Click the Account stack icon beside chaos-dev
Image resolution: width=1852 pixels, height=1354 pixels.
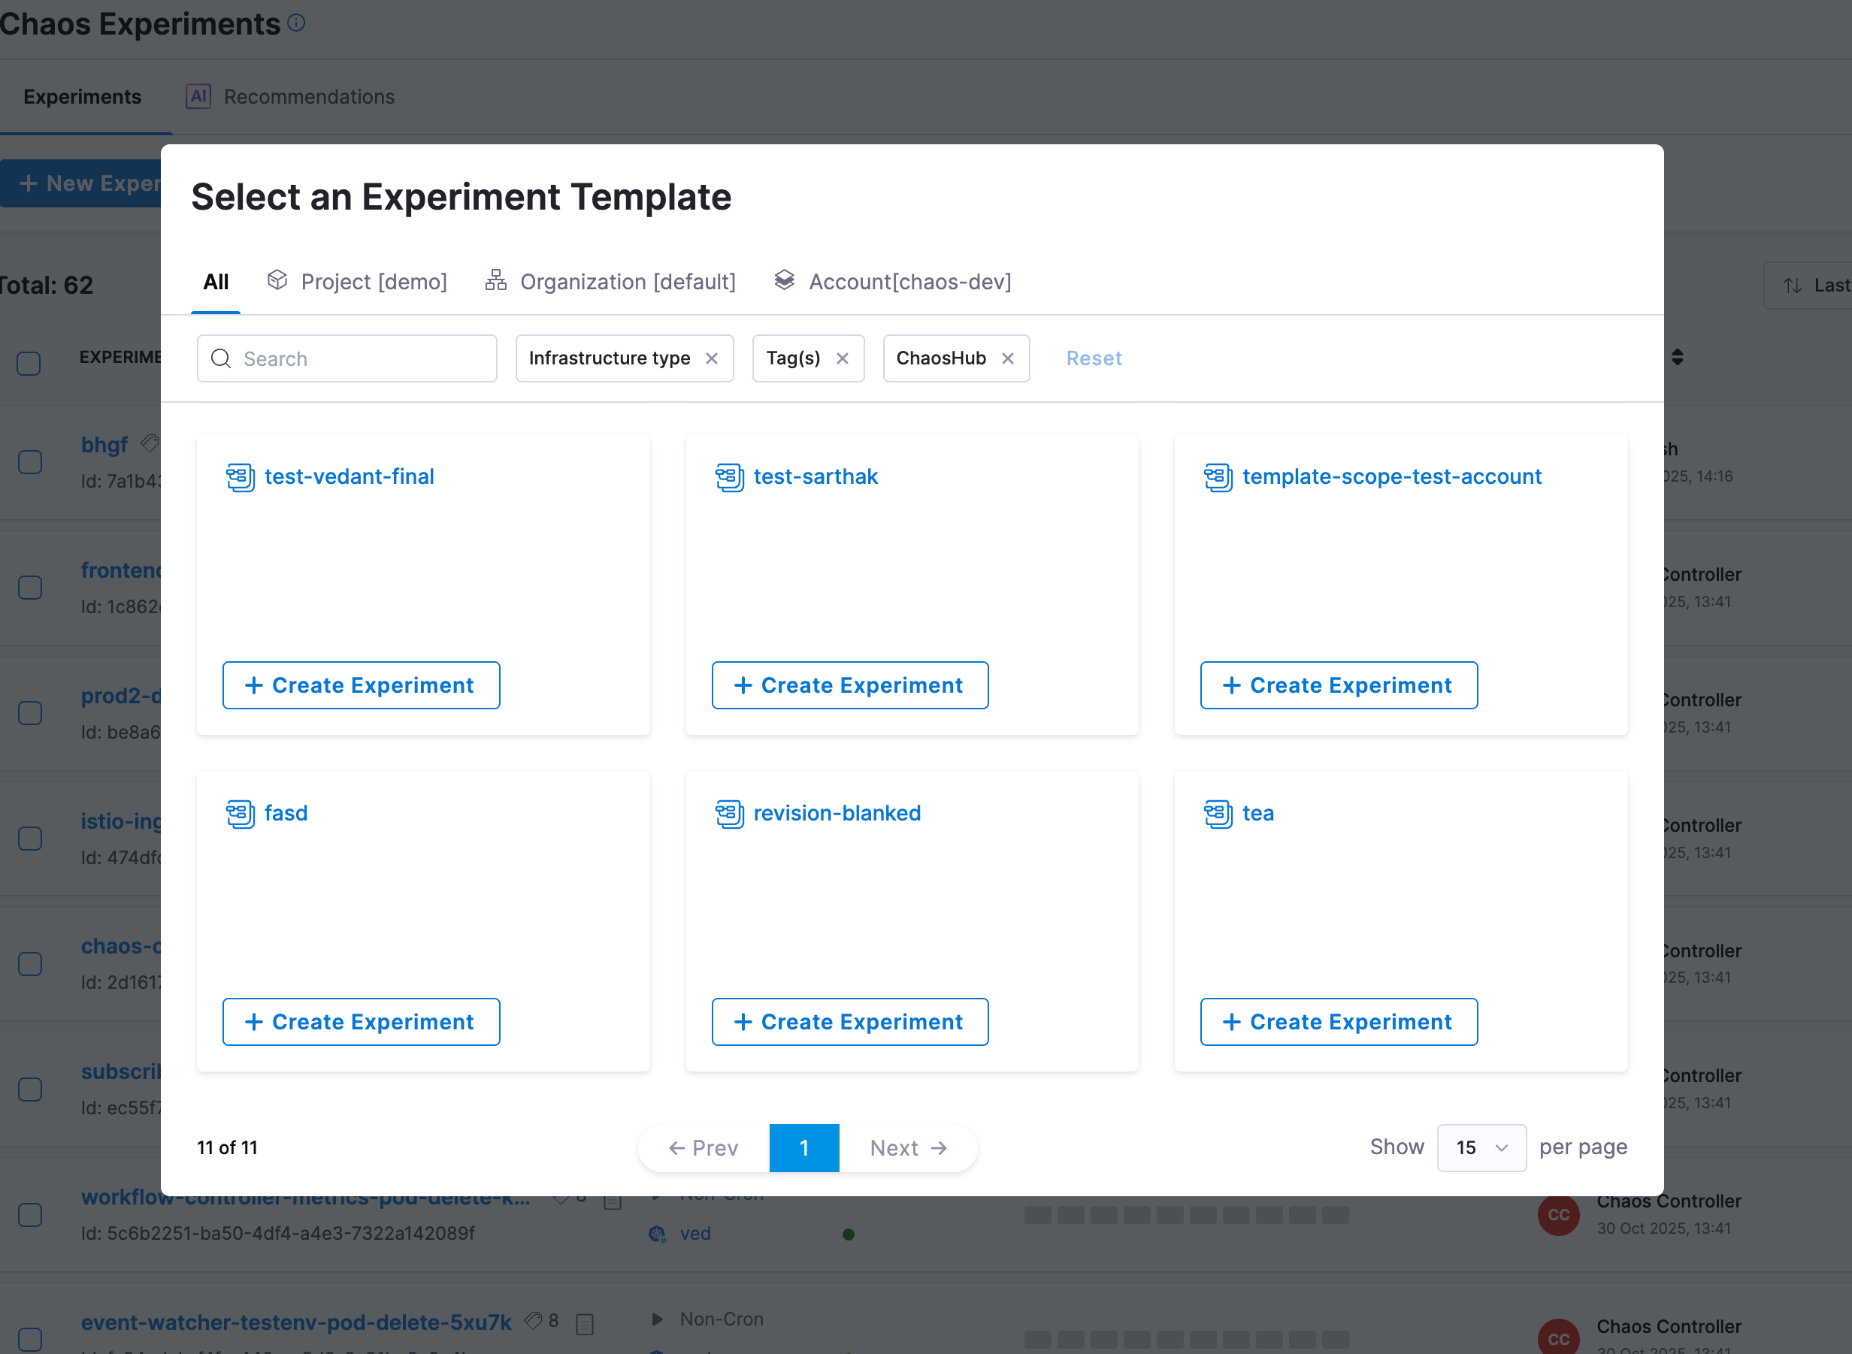point(785,280)
